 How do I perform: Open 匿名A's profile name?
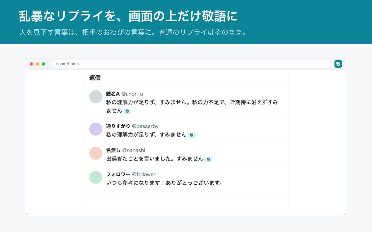tap(113, 94)
